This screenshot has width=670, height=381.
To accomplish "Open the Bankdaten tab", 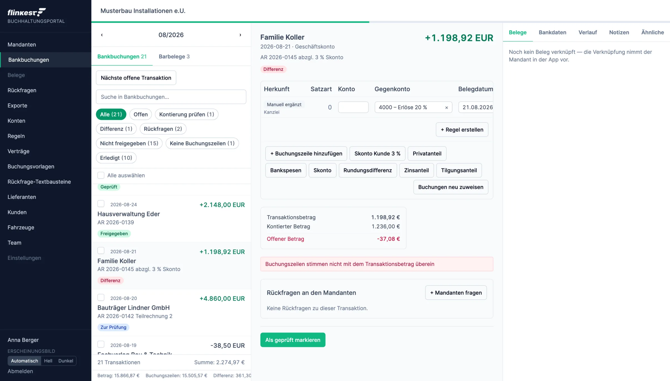I will (x=552, y=32).
